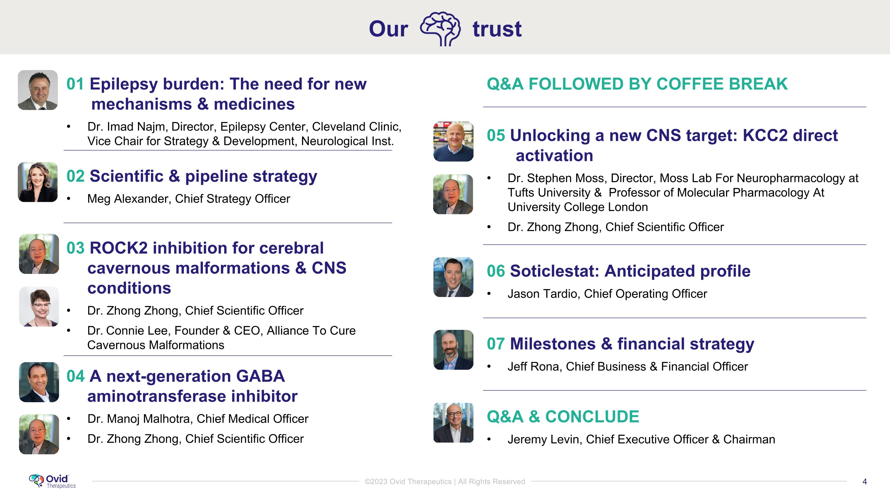
Task: Click the ©2023 Ovid Therapeutics copyright text
Action: (445, 481)
